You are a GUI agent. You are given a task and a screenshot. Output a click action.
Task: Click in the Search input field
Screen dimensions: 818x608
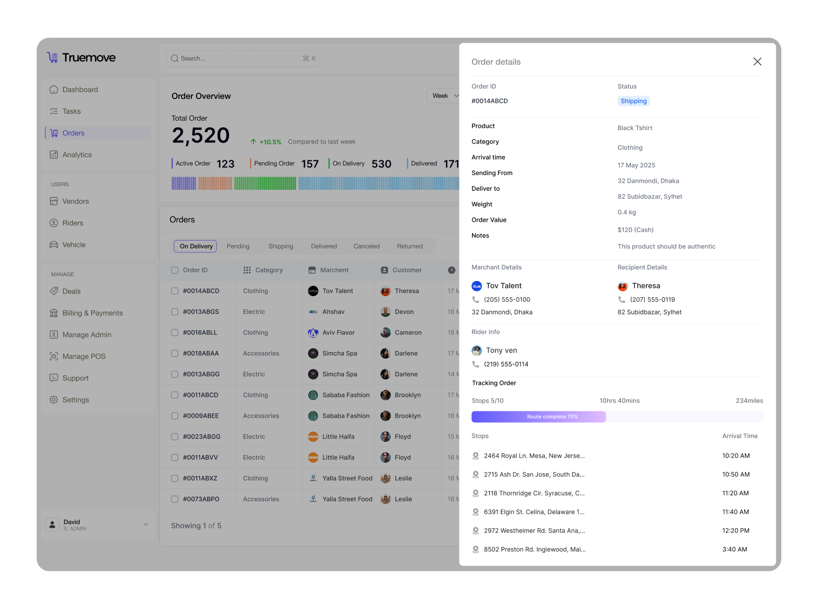point(239,59)
